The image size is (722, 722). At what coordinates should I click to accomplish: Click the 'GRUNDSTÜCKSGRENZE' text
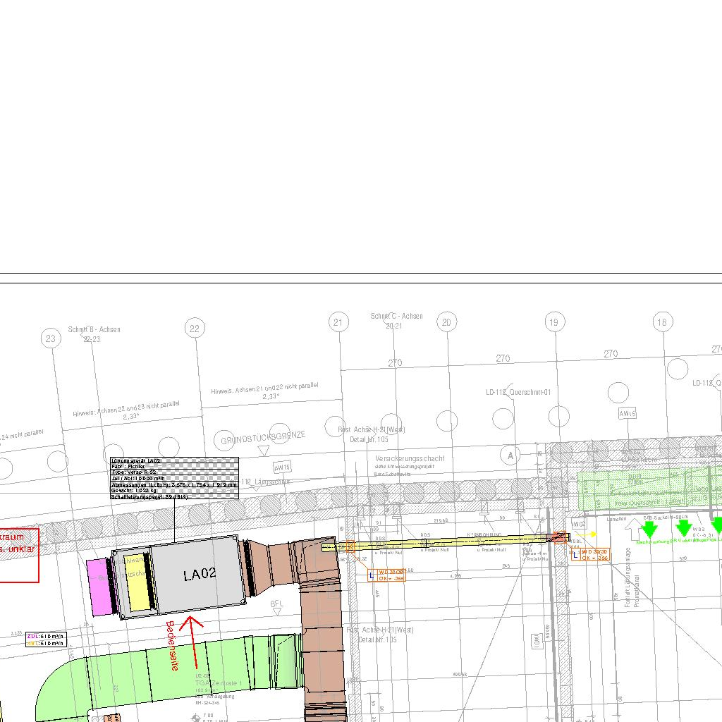(263, 437)
